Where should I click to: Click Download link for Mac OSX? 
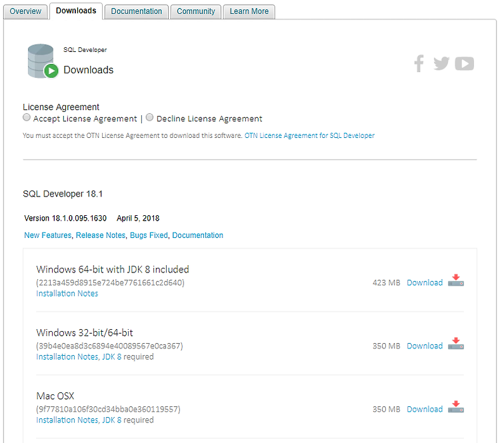(425, 409)
